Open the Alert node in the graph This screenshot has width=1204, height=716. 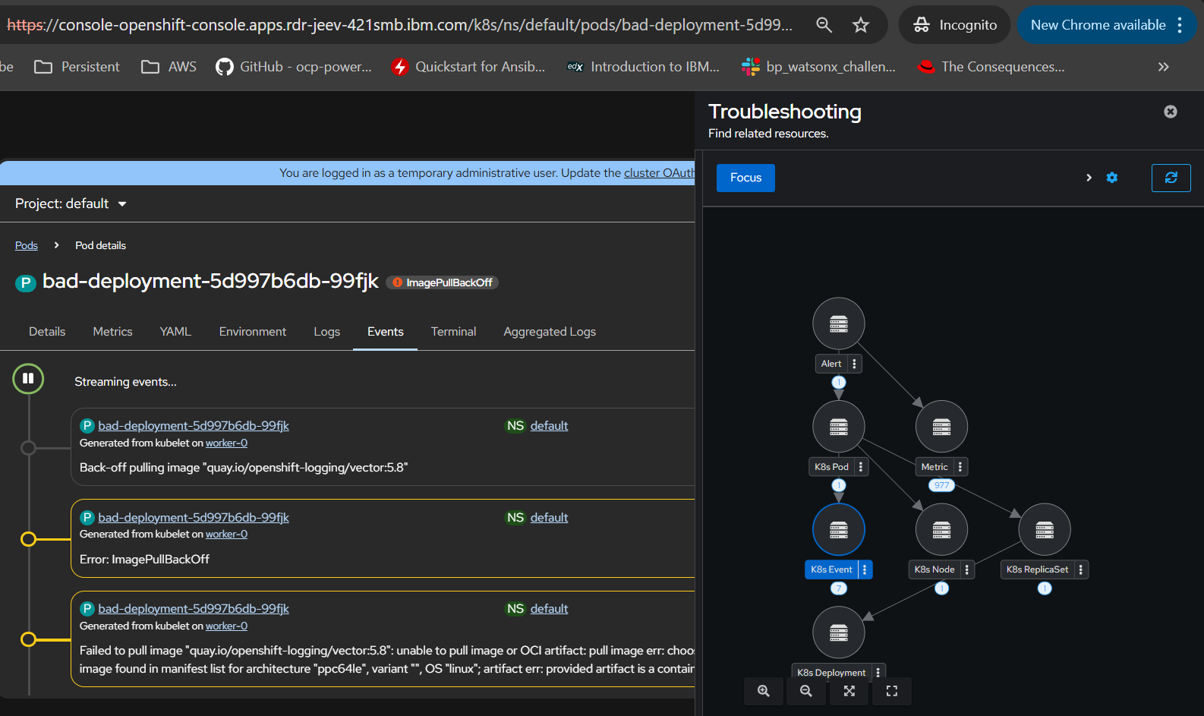point(838,324)
